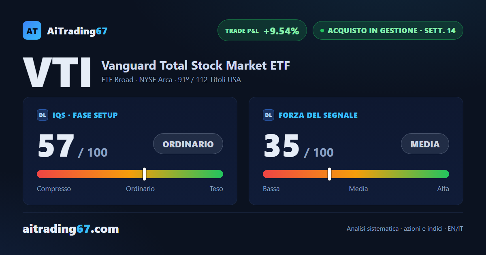
Task: Open the AiTrading67 brand name
Action: coord(77,31)
